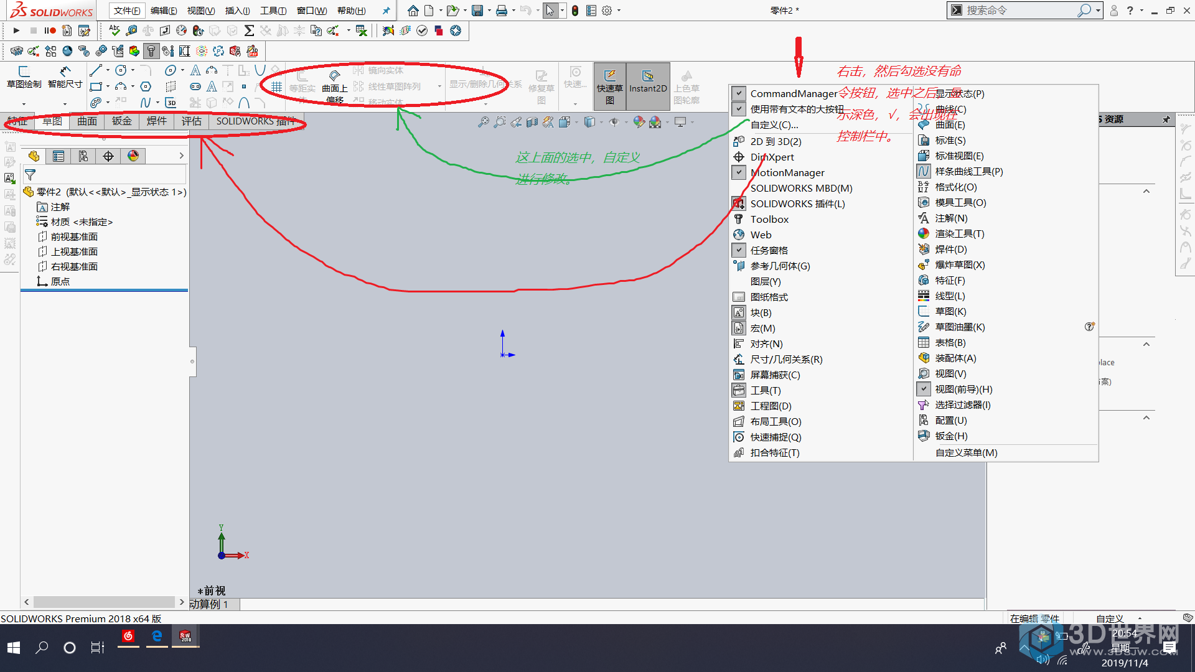Screen dimensions: 1195x672
Task: Open dropdown arrow under 草图绘制
Action: pos(24,104)
